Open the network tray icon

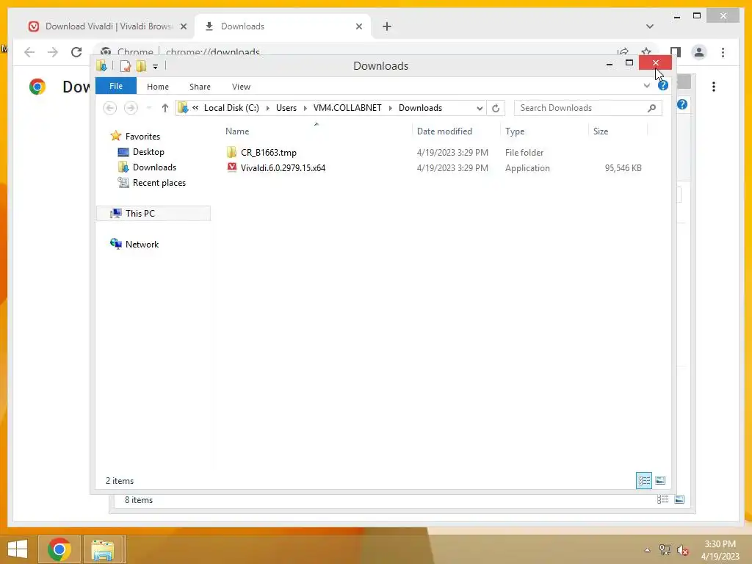665,550
